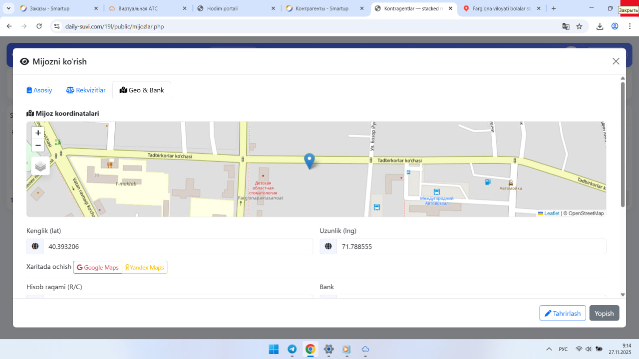Open location in Google Maps
Image resolution: width=639 pixels, height=359 pixels.
(98, 268)
